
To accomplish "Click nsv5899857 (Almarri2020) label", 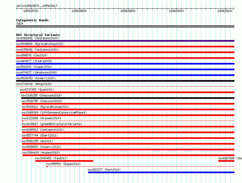I will [41, 147].
